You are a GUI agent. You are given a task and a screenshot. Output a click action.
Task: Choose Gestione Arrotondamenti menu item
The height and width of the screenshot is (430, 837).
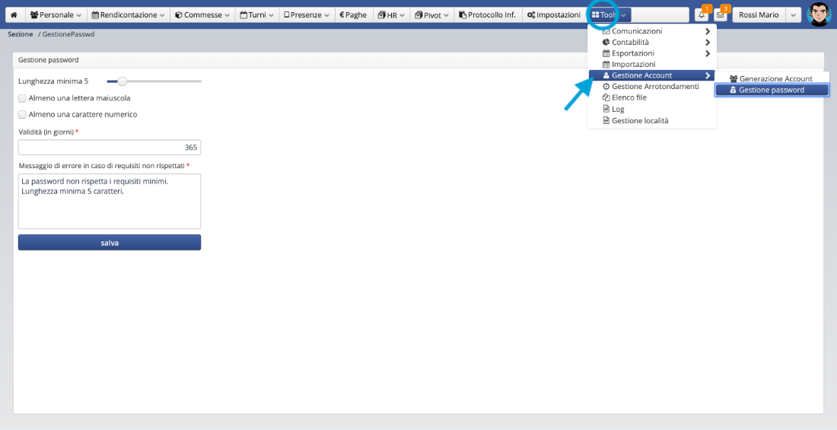point(654,87)
